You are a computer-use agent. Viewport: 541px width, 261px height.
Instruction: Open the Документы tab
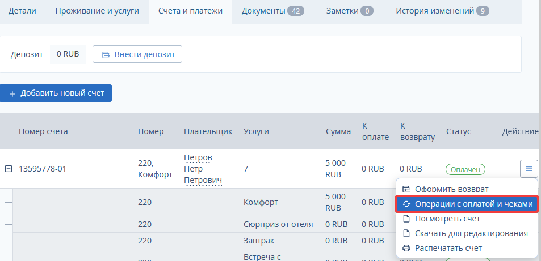tap(272, 11)
